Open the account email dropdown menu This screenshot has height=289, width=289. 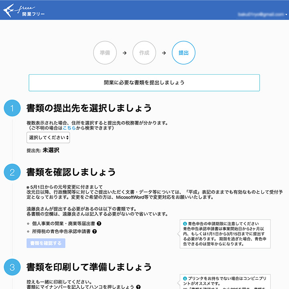point(263,14)
